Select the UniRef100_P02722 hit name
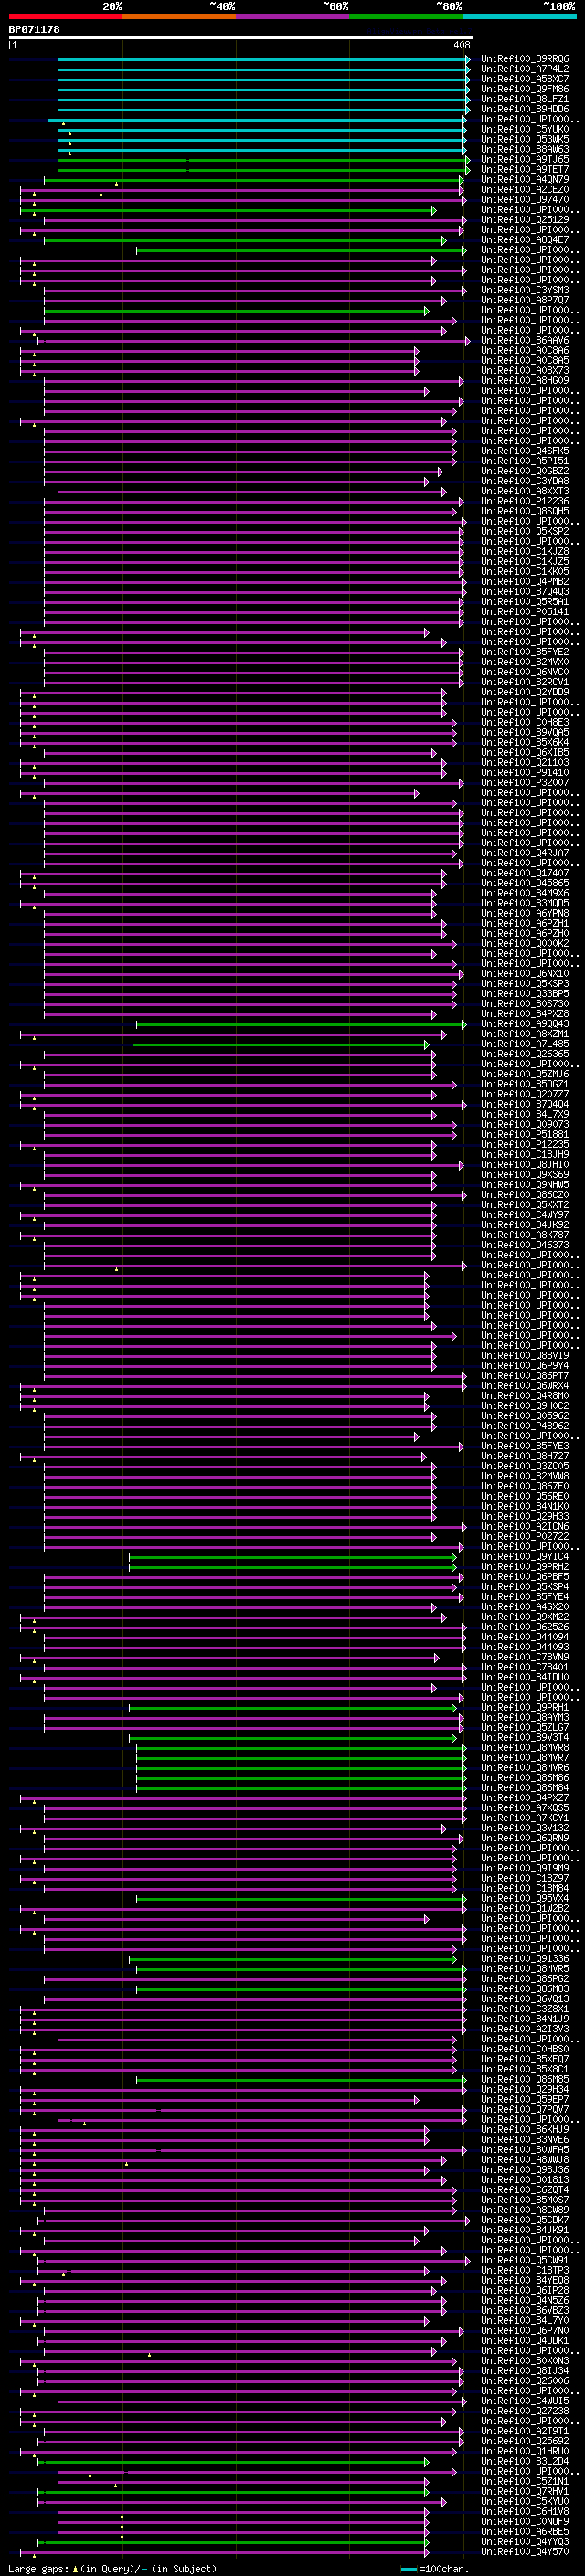This screenshot has height=2576, width=585. point(525,1536)
